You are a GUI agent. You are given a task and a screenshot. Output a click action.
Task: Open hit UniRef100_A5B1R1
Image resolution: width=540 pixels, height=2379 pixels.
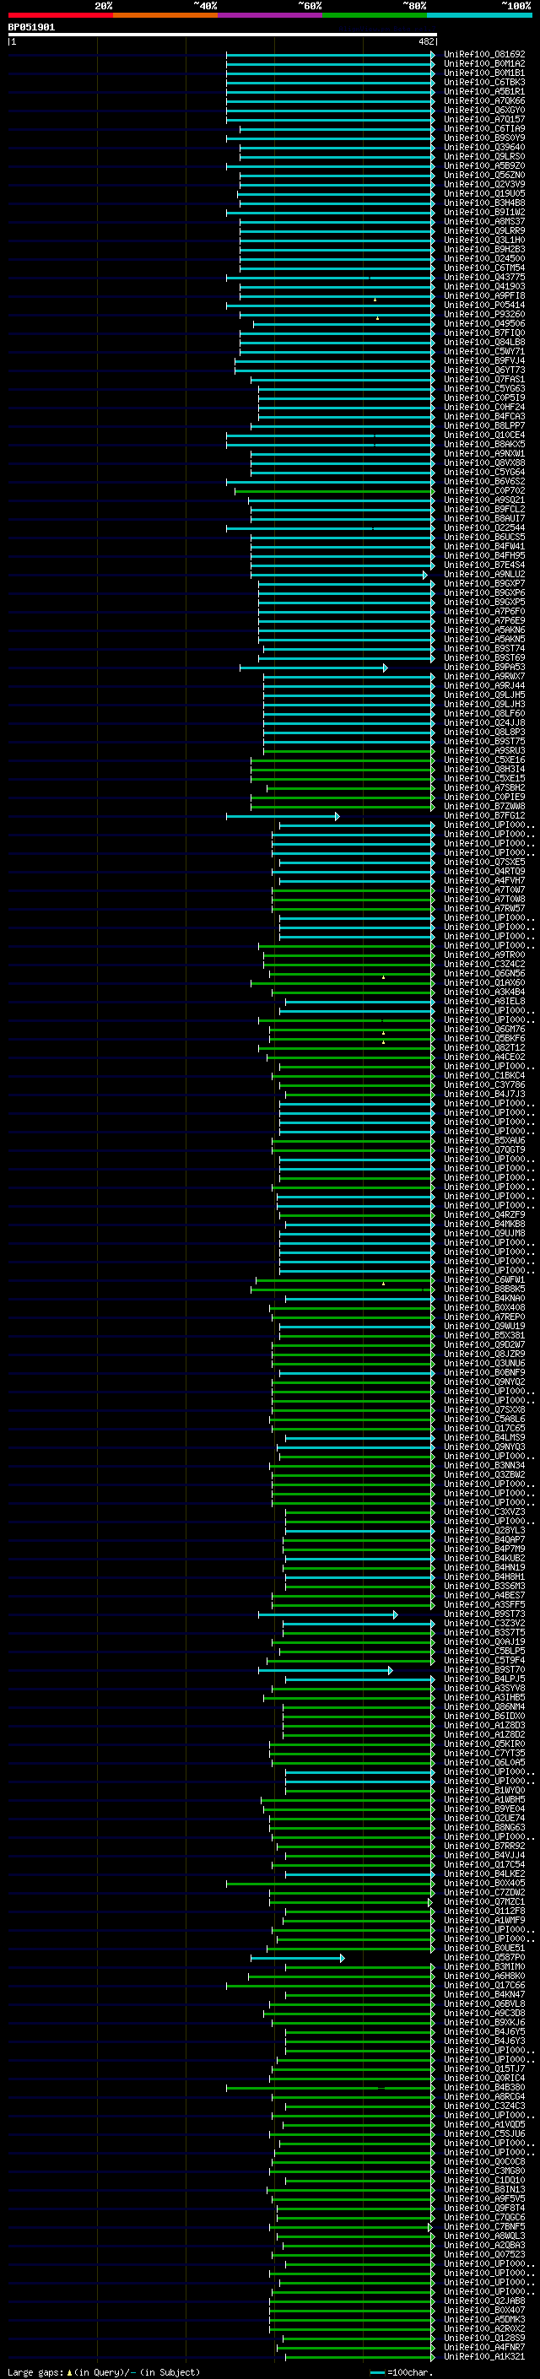[x=483, y=91]
